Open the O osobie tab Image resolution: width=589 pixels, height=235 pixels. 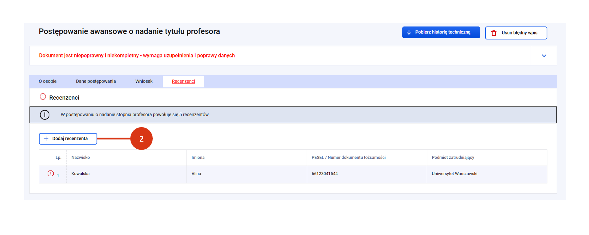click(48, 81)
